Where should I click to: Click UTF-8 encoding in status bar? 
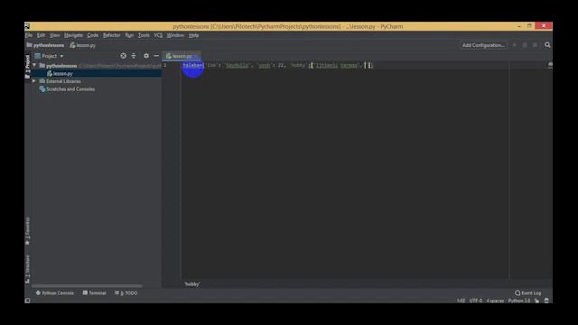click(x=476, y=301)
